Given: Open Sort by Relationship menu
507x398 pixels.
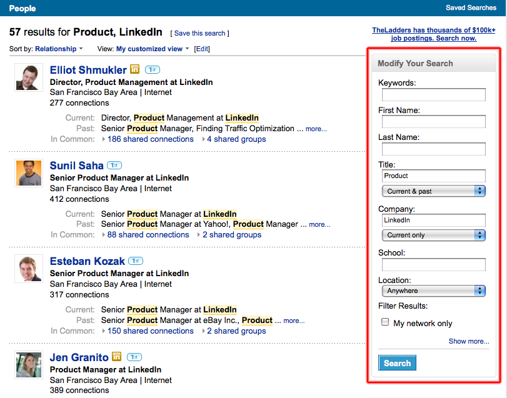Looking at the screenshot, I should [59, 49].
